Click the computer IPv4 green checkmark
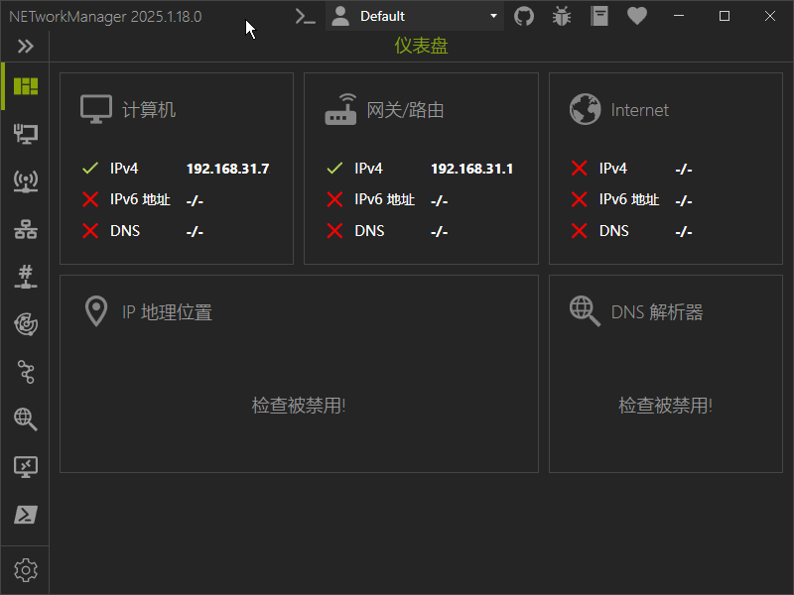 click(90, 168)
